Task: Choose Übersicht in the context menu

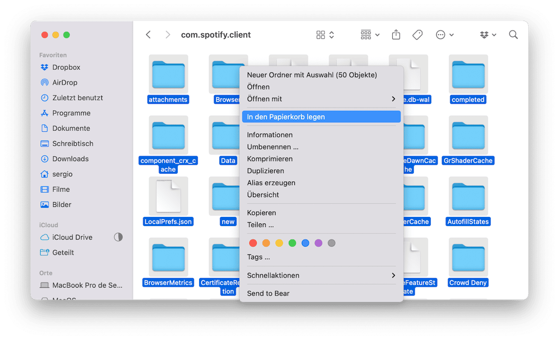Action: coord(321,194)
